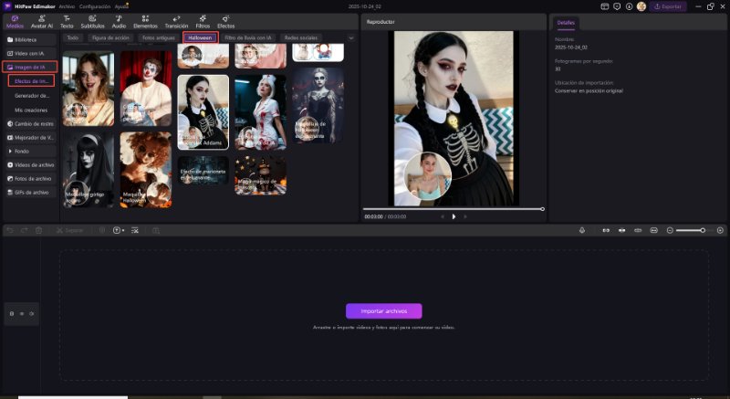The height and width of the screenshot is (399, 730).
Task: Open the Filtros panel
Action: tap(203, 22)
